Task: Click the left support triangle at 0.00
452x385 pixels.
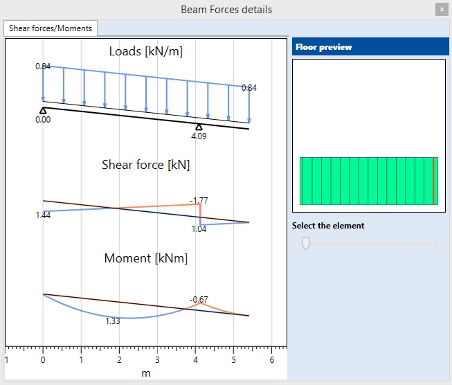Action: pos(43,111)
